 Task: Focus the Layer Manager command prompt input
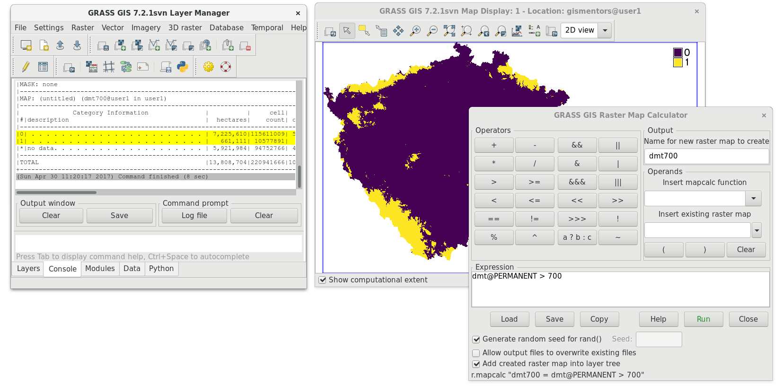click(x=158, y=244)
